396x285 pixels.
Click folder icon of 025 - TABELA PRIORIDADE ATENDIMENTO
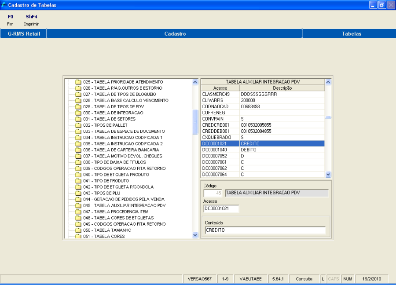pyautogui.click(x=78, y=82)
